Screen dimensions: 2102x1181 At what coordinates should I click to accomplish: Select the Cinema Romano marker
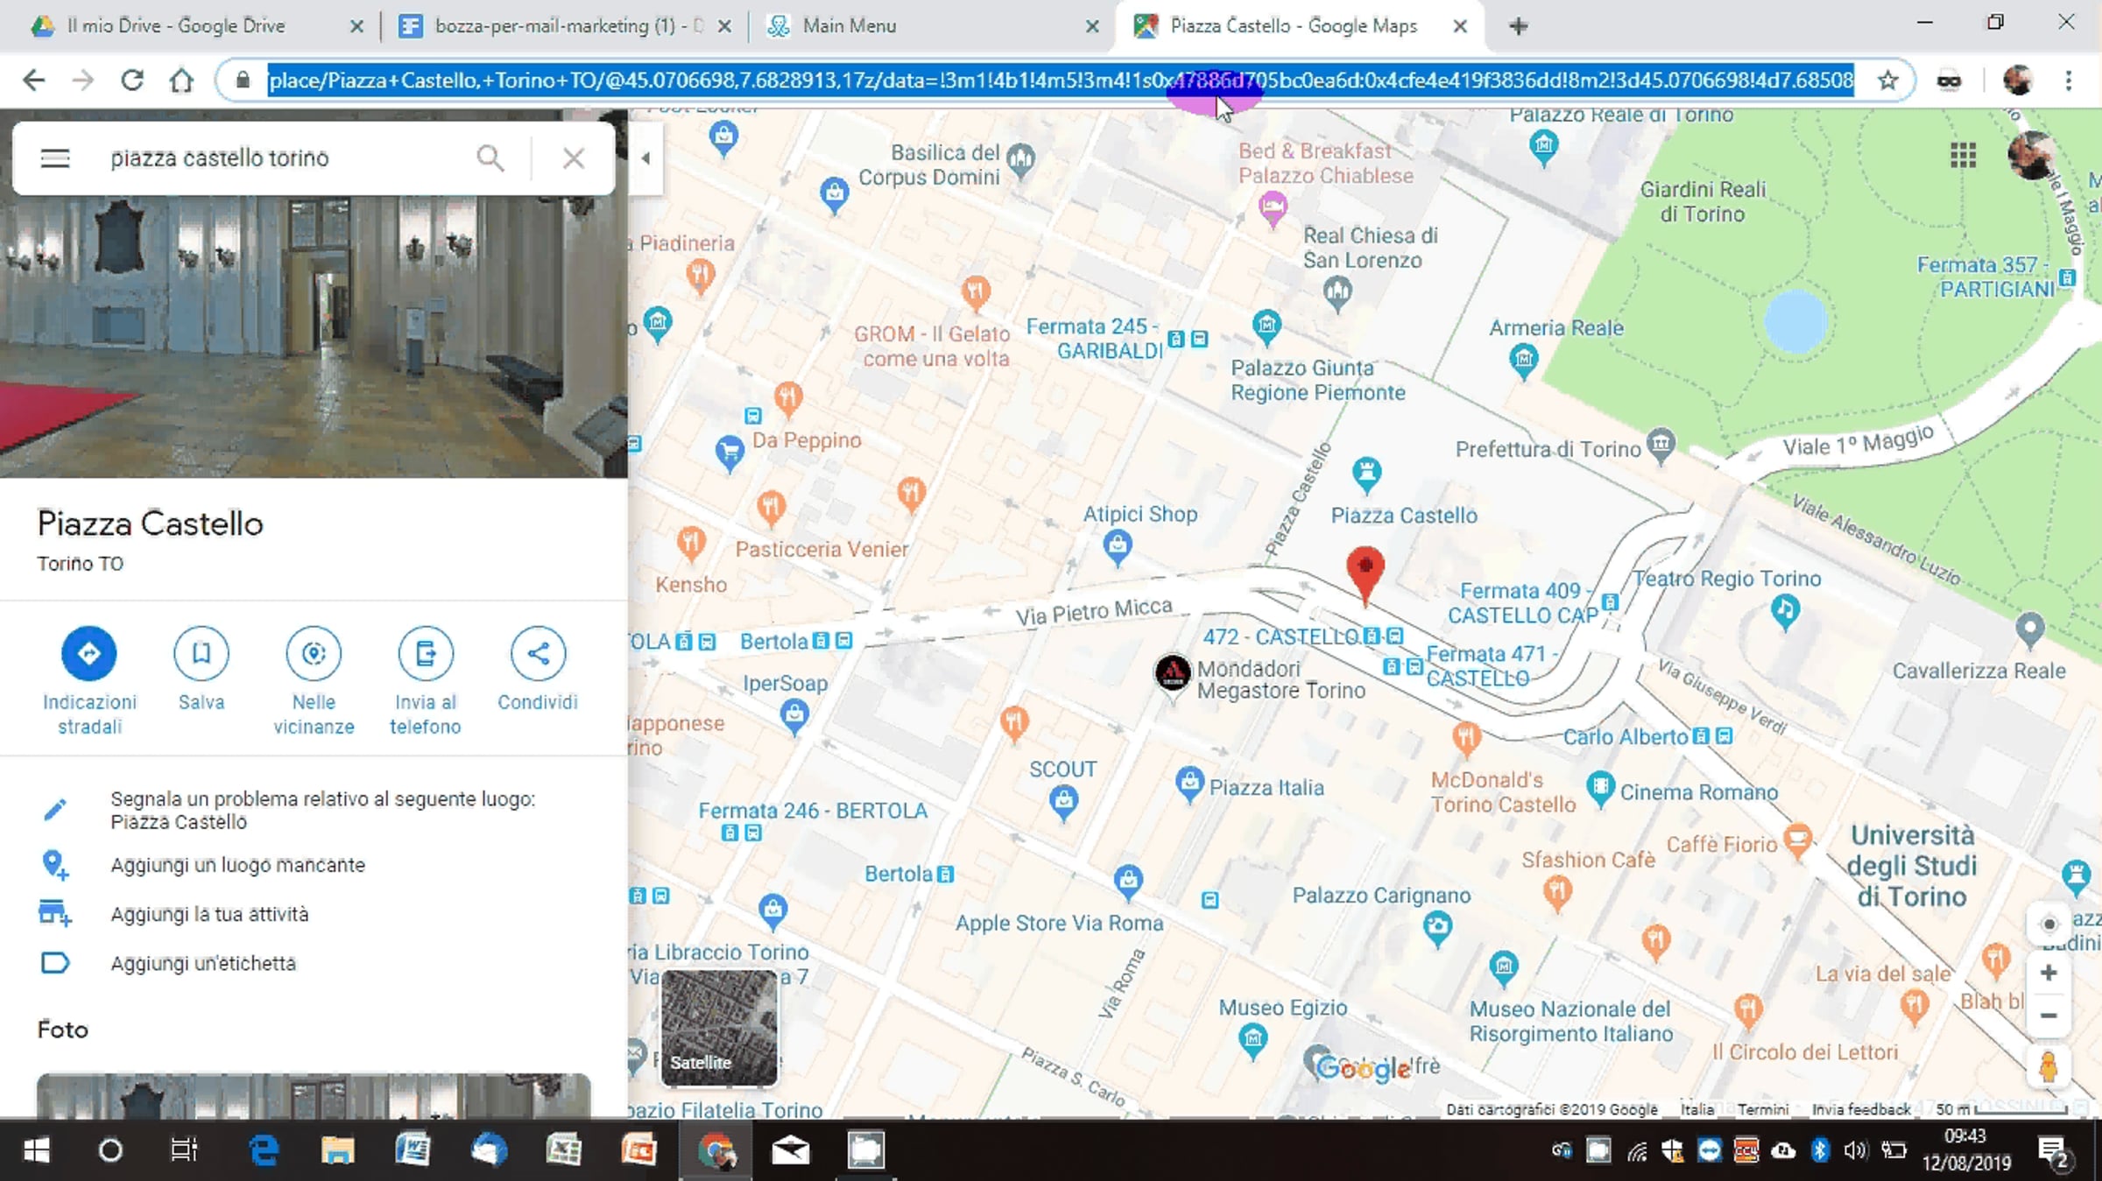coord(1600,788)
